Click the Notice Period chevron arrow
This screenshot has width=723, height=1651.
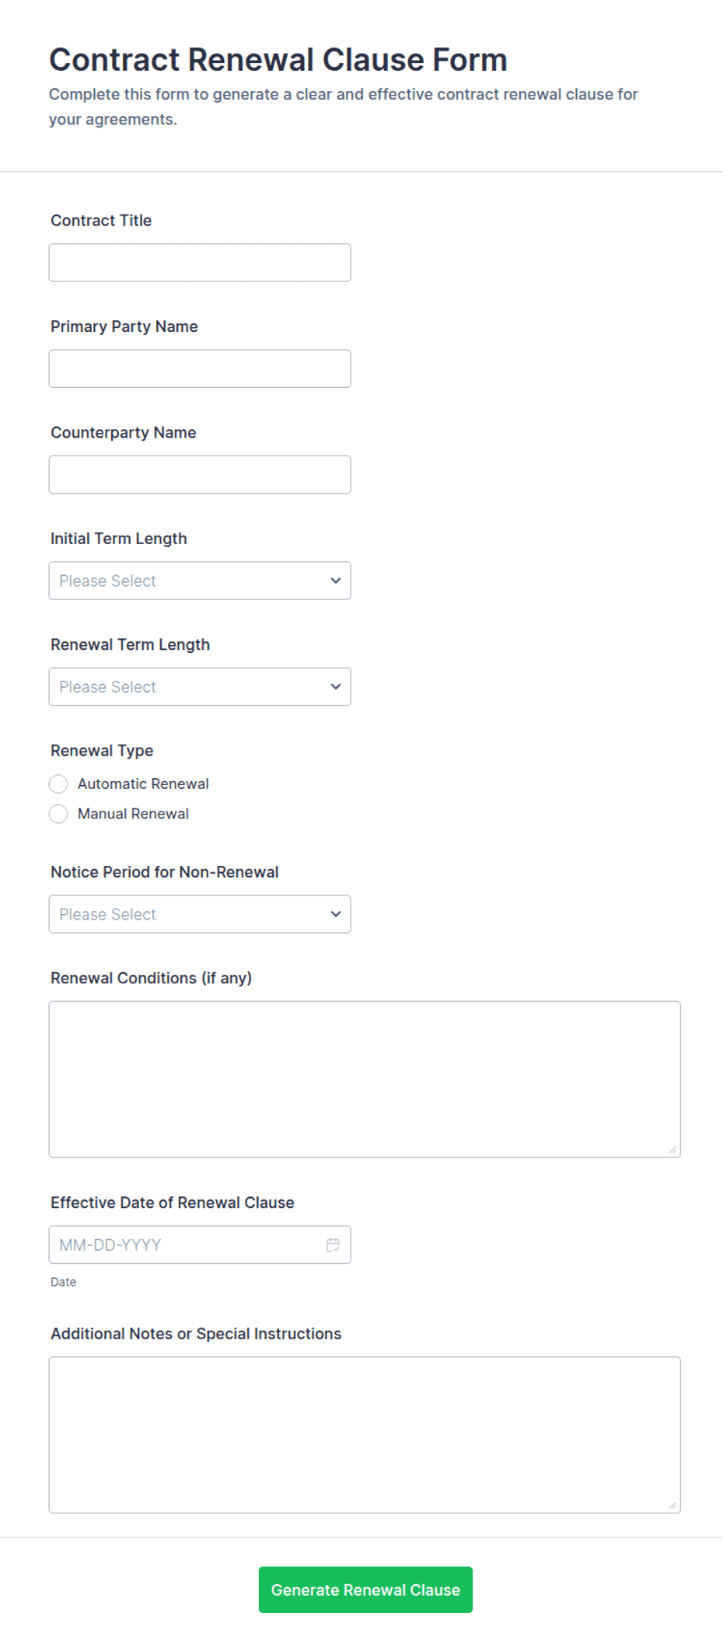(x=336, y=914)
